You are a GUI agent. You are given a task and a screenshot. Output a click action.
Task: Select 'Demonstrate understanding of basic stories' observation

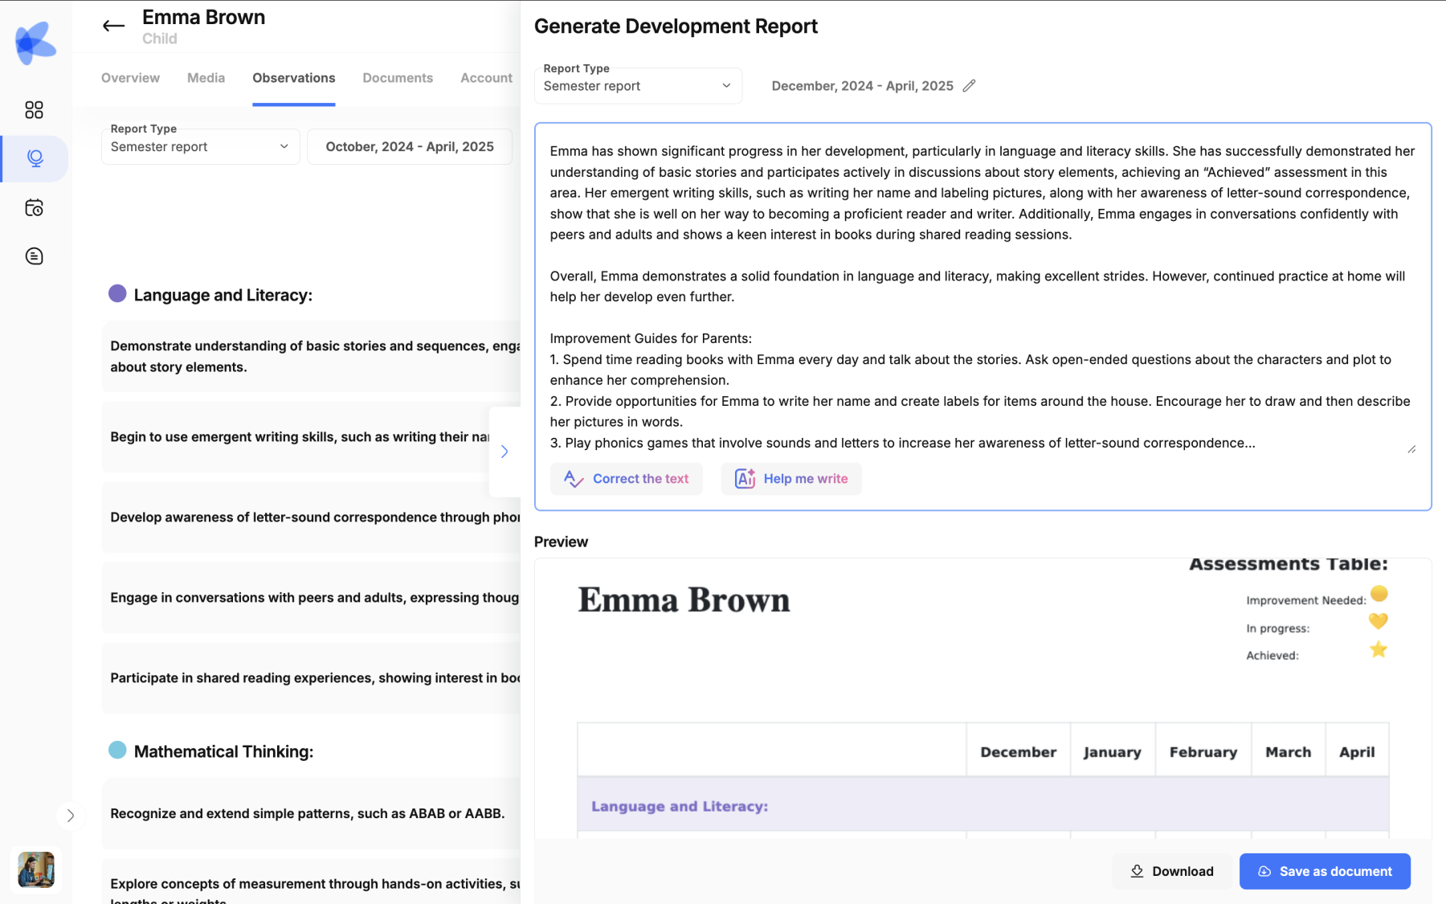click(311, 356)
